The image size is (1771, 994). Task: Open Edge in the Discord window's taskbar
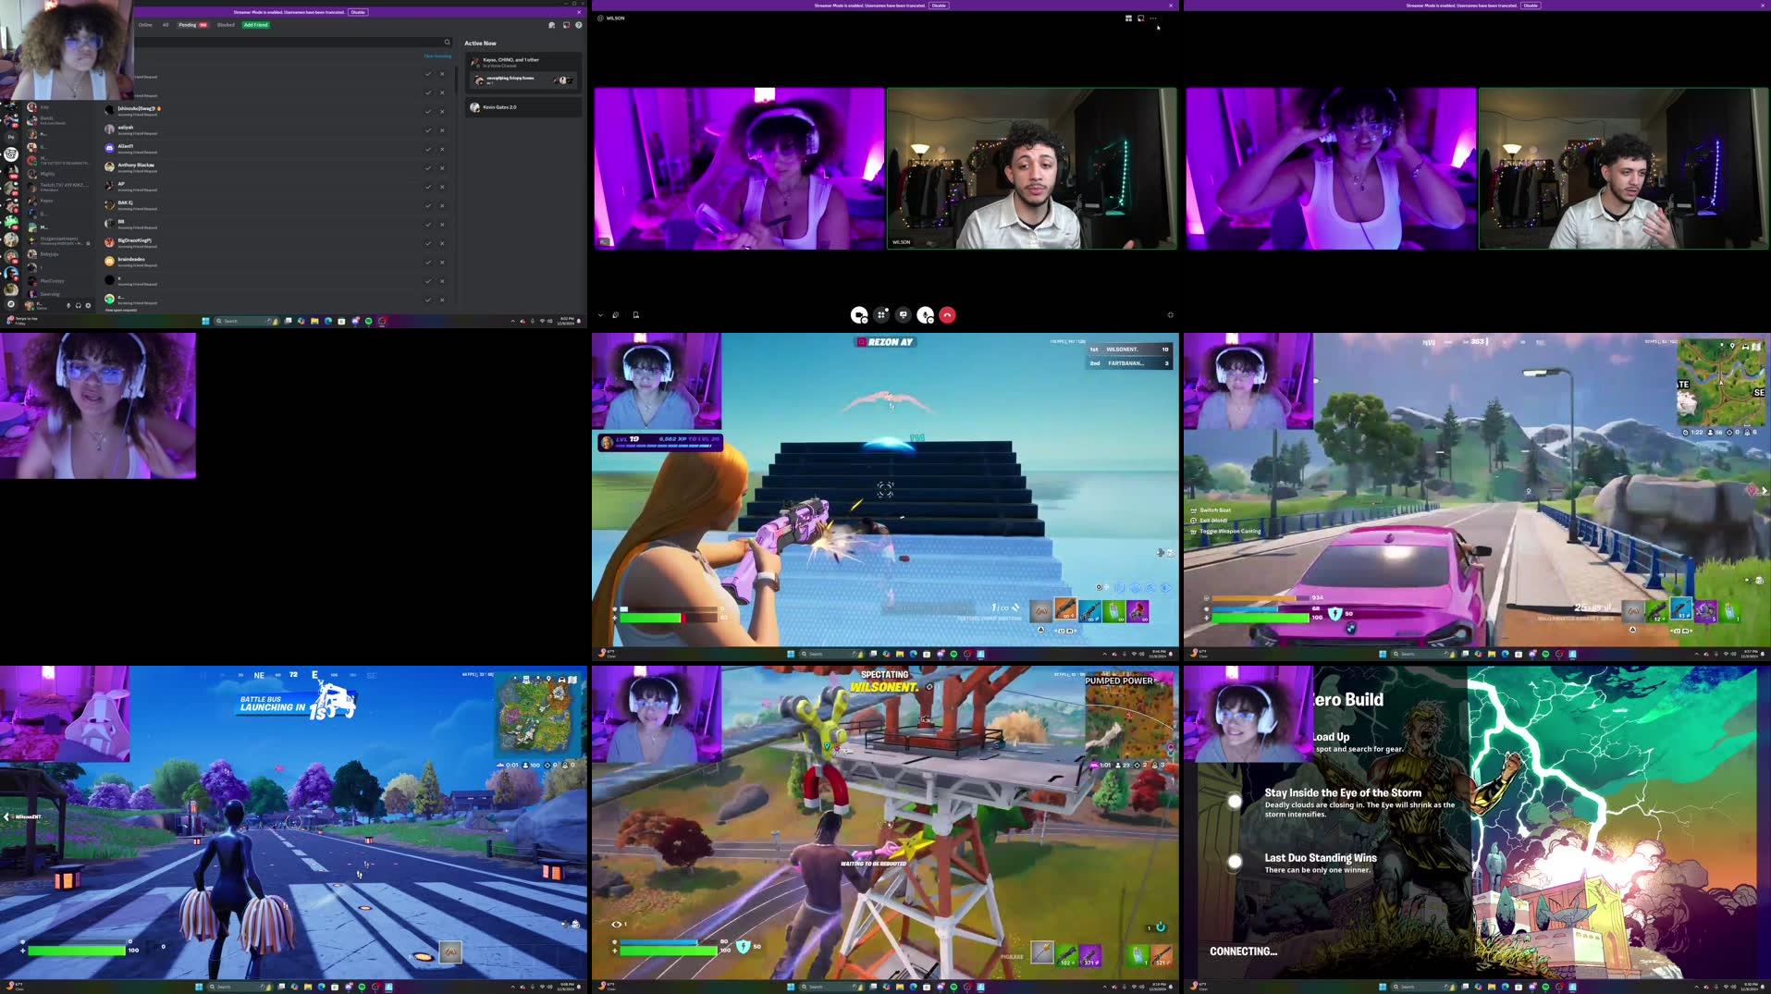click(x=328, y=321)
